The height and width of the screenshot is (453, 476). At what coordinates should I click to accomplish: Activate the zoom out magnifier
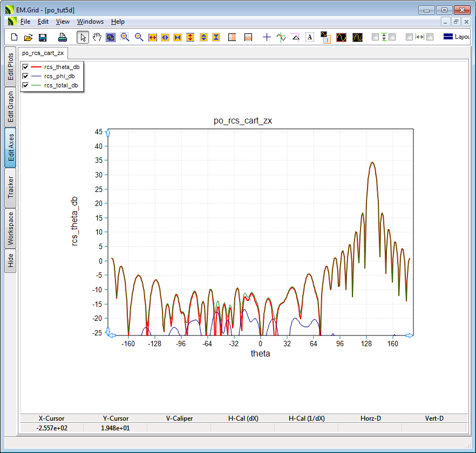pos(139,37)
